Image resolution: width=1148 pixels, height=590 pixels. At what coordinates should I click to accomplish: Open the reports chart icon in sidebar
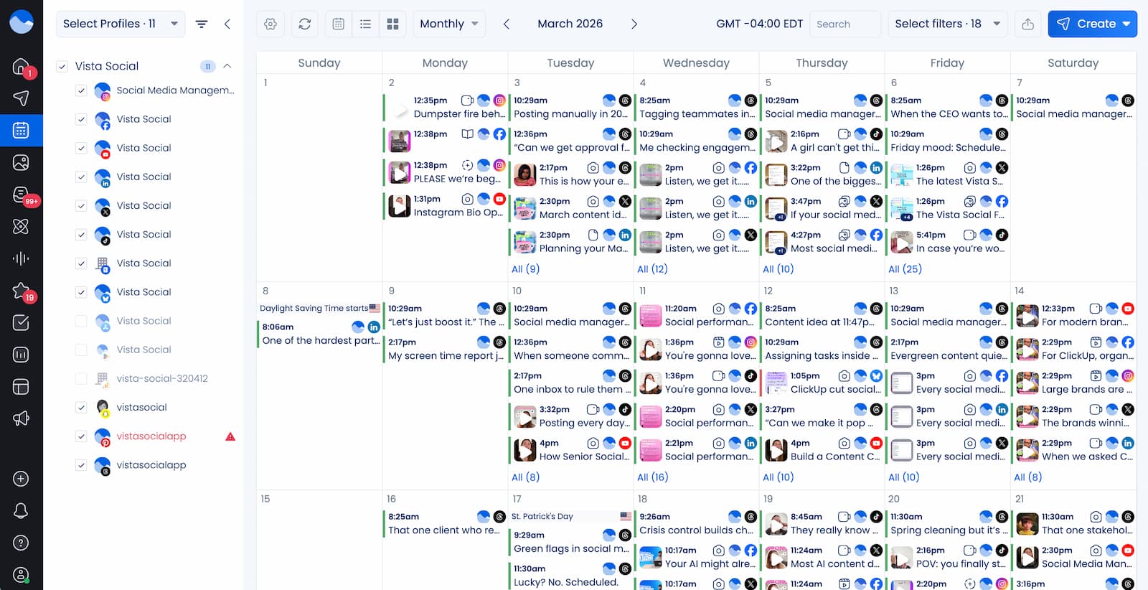click(x=21, y=355)
